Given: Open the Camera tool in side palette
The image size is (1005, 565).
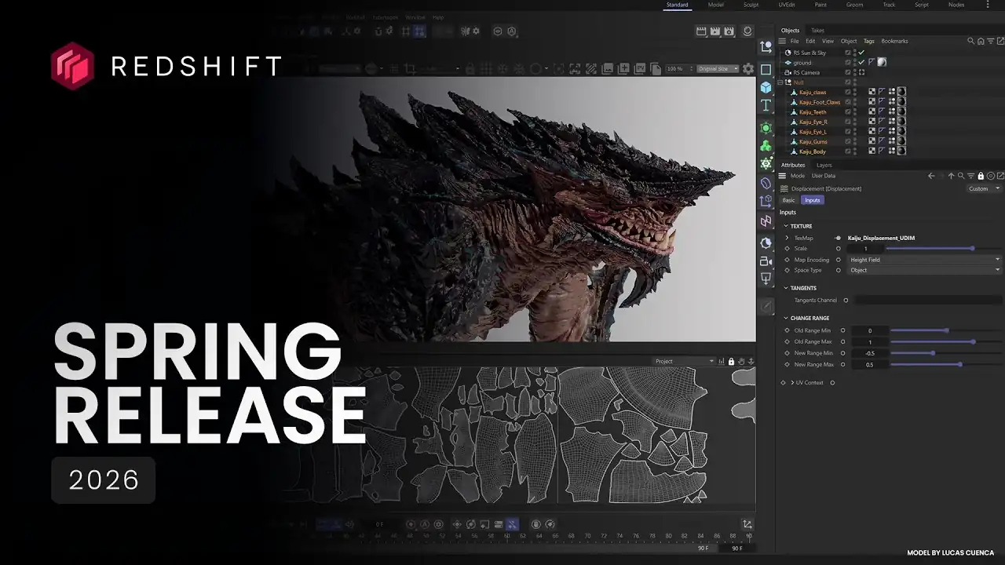Looking at the screenshot, I should 766,261.
